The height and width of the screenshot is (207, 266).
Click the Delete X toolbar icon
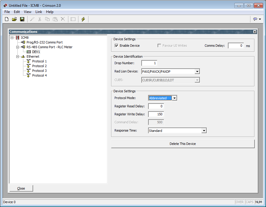coord(63,19)
